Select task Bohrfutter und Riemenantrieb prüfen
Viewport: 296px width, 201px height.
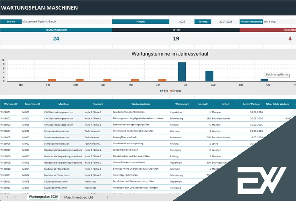click(141, 182)
